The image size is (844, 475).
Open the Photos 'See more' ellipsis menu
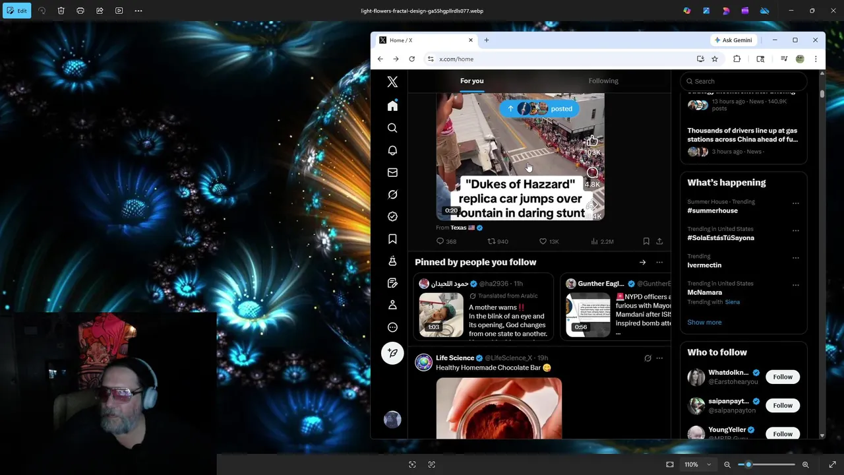click(x=138, y=11)
